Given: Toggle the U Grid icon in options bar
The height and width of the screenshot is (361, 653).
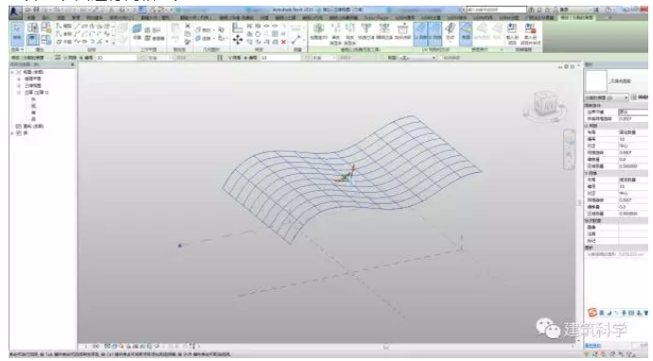Looking at the screenshot, I should [59, 58].
